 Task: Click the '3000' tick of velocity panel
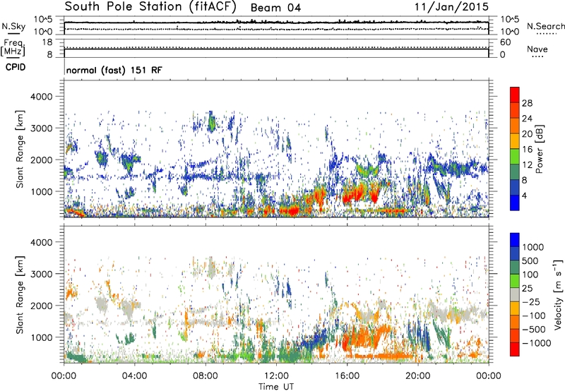pyautogui.click(x=41, y=274)
